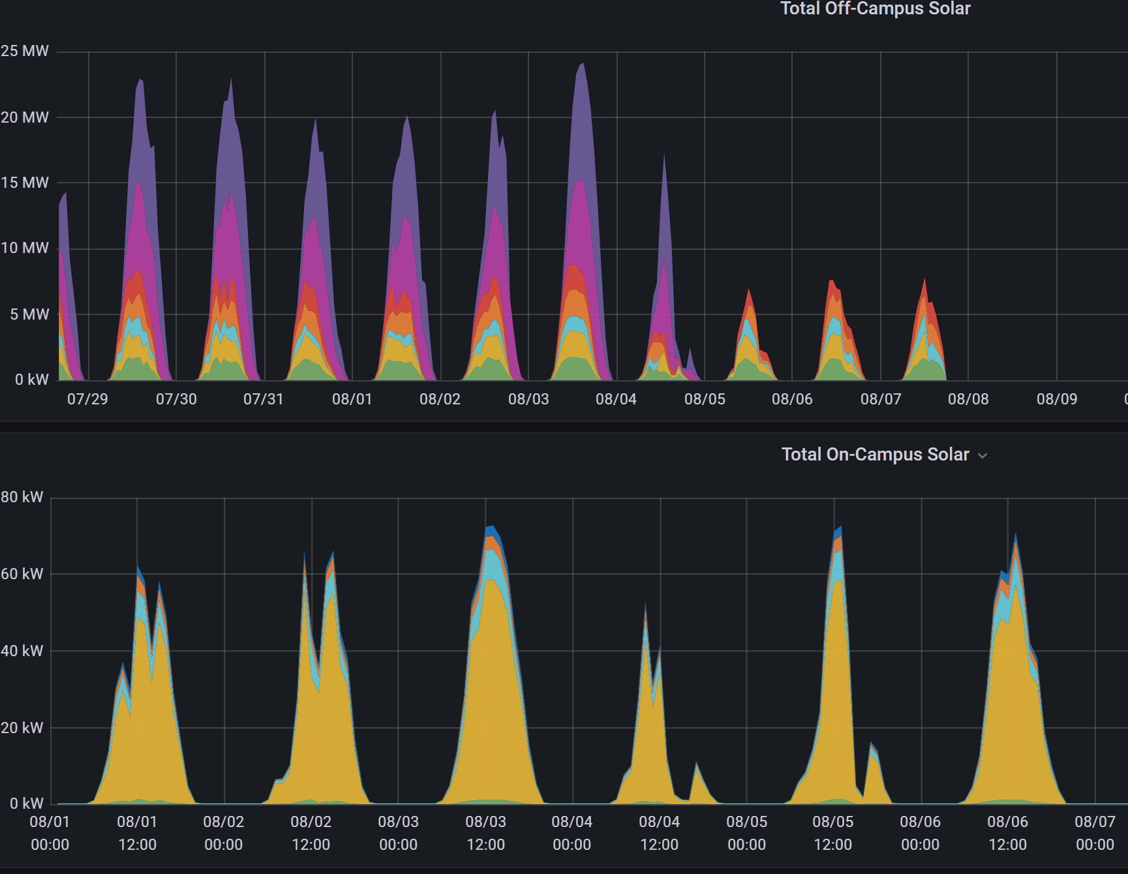Click the 40 kW y-axis label
Screen dimensions: 1128x874
click(x=22, y=651)
